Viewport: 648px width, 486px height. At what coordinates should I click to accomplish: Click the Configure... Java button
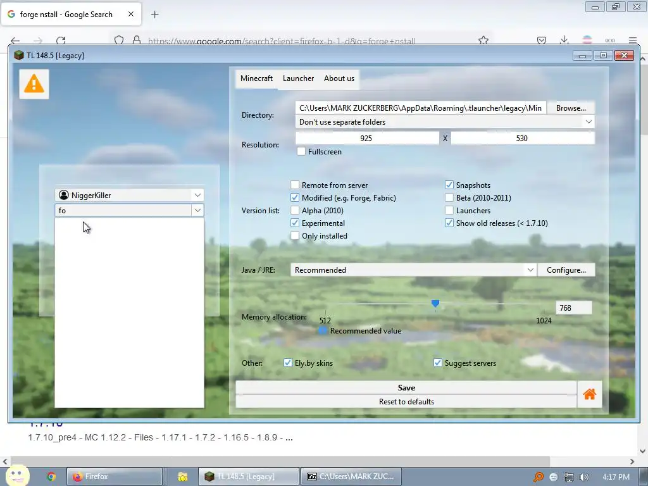(566, 270)
